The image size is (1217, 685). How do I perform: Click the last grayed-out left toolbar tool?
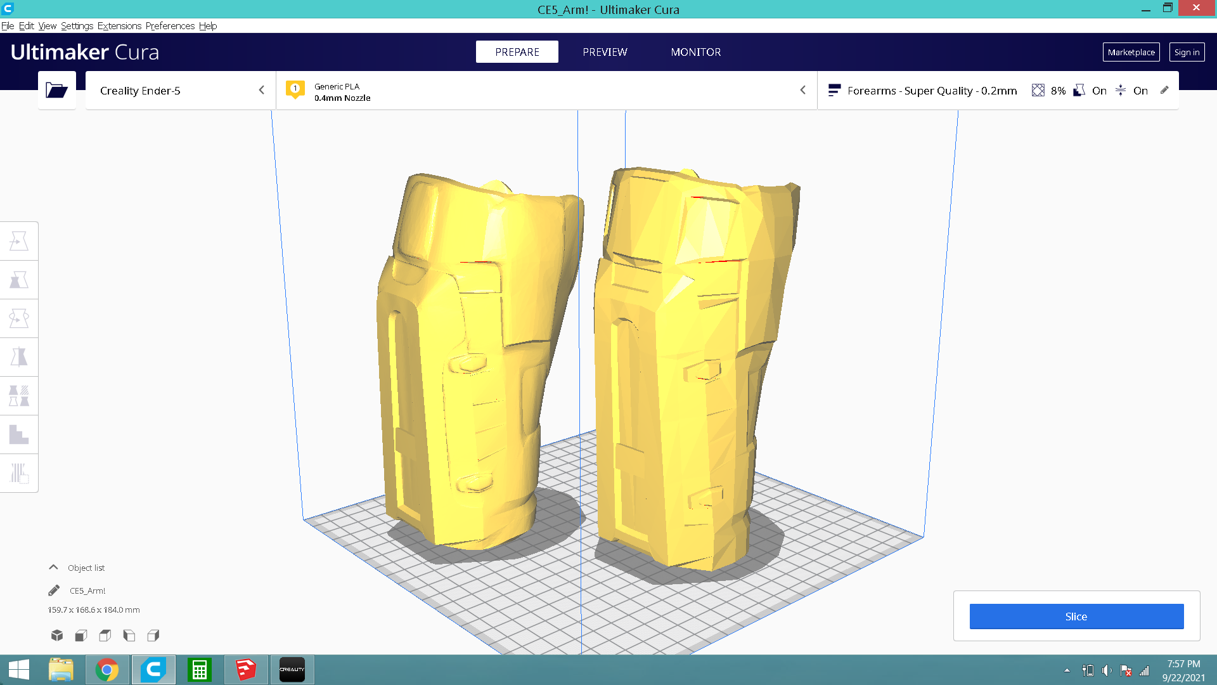19,473
